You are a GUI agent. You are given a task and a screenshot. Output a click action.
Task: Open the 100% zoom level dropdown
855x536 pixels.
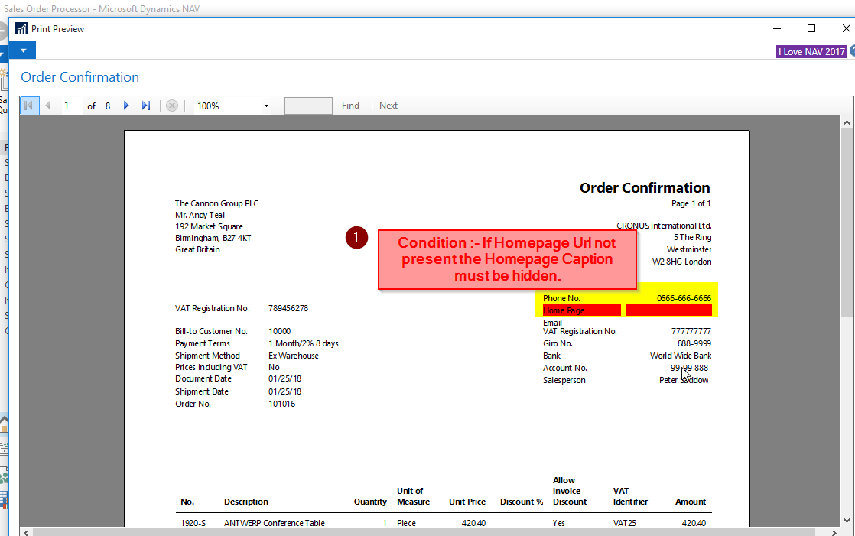266,105
